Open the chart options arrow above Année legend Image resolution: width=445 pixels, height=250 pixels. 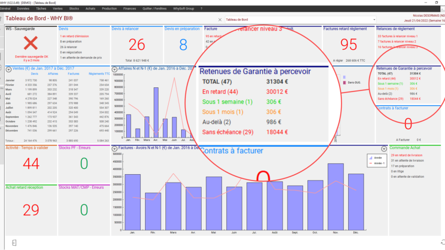pyautogui.click(x=384, y=149)
